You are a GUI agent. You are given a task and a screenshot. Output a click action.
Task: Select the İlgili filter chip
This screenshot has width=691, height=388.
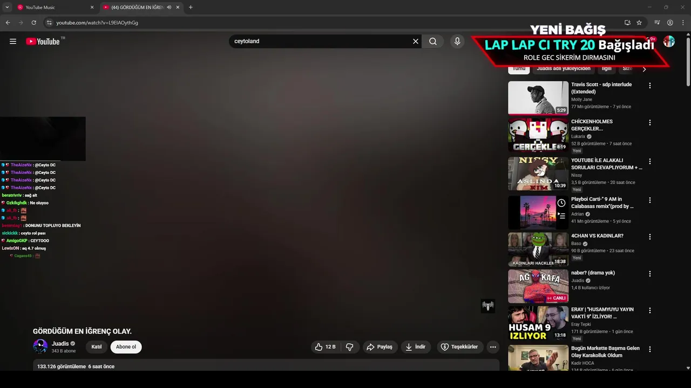click(607, 69)
